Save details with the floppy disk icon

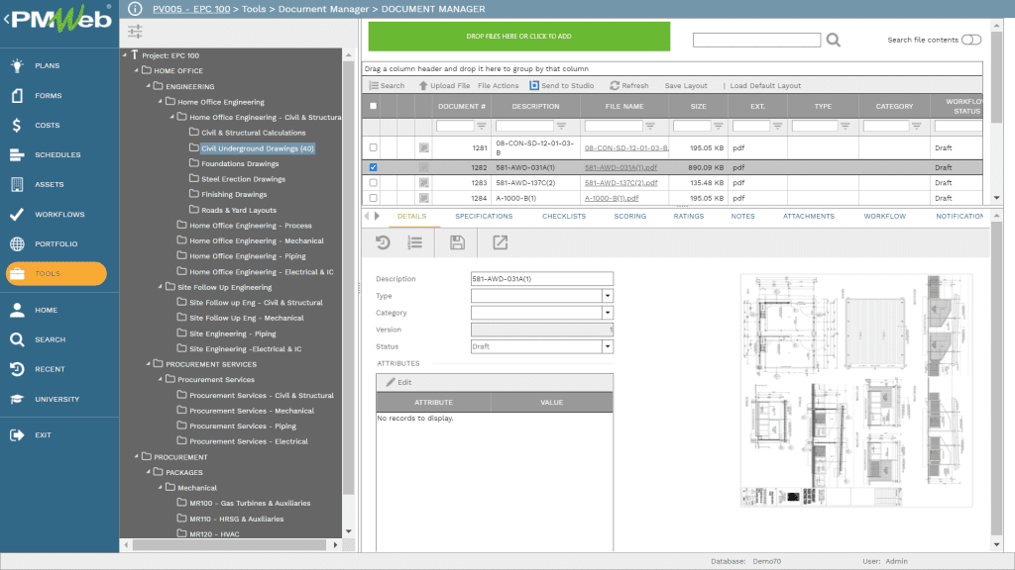click(457, 242)
